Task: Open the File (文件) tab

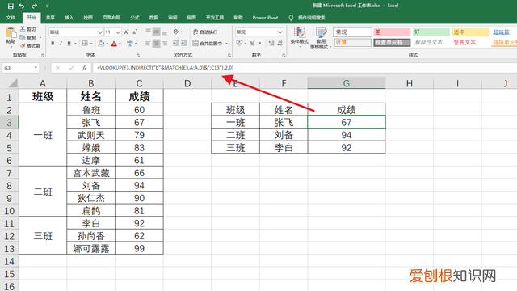Action: pos(11,18)
